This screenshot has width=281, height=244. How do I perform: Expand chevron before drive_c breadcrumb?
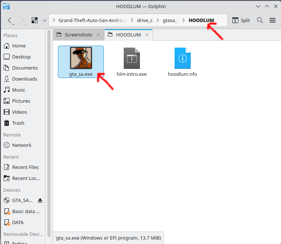coord(132,20)
